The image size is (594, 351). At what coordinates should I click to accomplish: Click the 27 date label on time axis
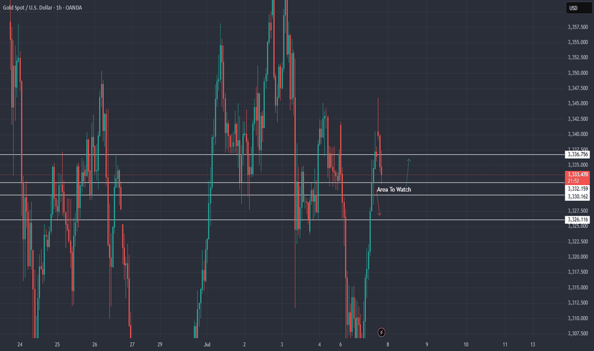[x=132, y=345]
